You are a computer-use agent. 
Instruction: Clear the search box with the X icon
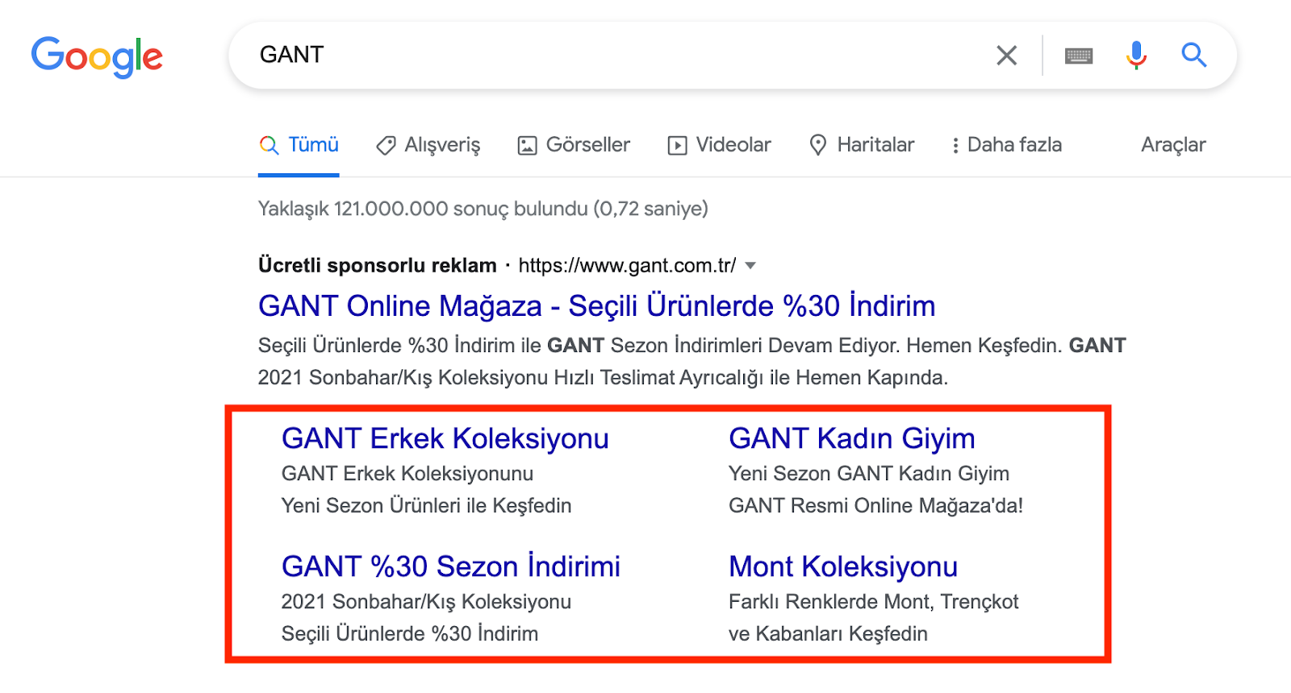tap(1006, 56)
